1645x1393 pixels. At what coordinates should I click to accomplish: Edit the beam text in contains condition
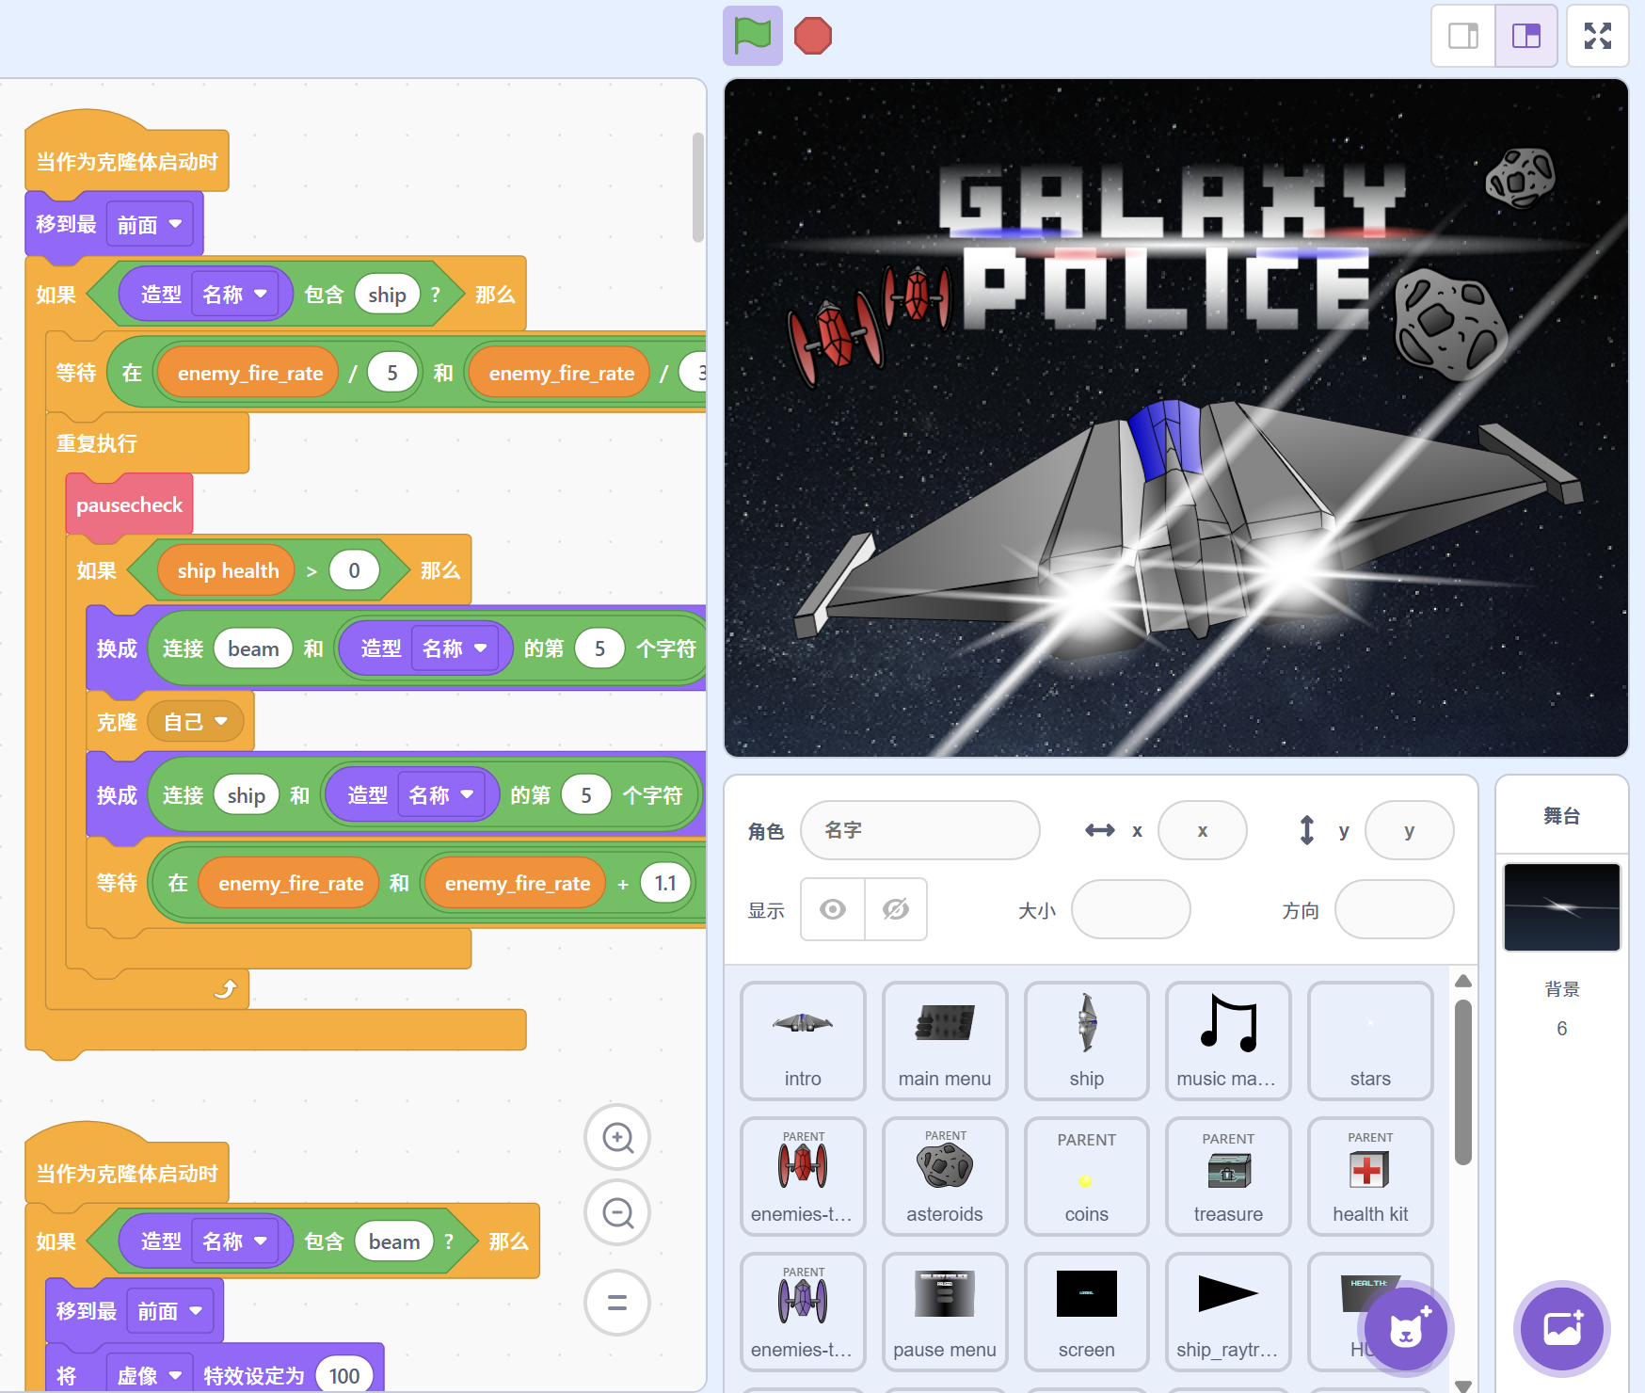pos(394,1241)
